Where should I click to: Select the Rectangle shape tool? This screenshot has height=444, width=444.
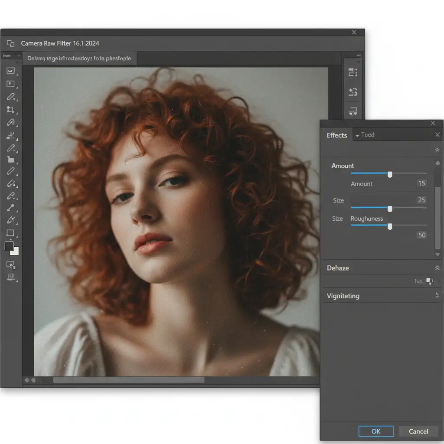click(x=11, y=233)
